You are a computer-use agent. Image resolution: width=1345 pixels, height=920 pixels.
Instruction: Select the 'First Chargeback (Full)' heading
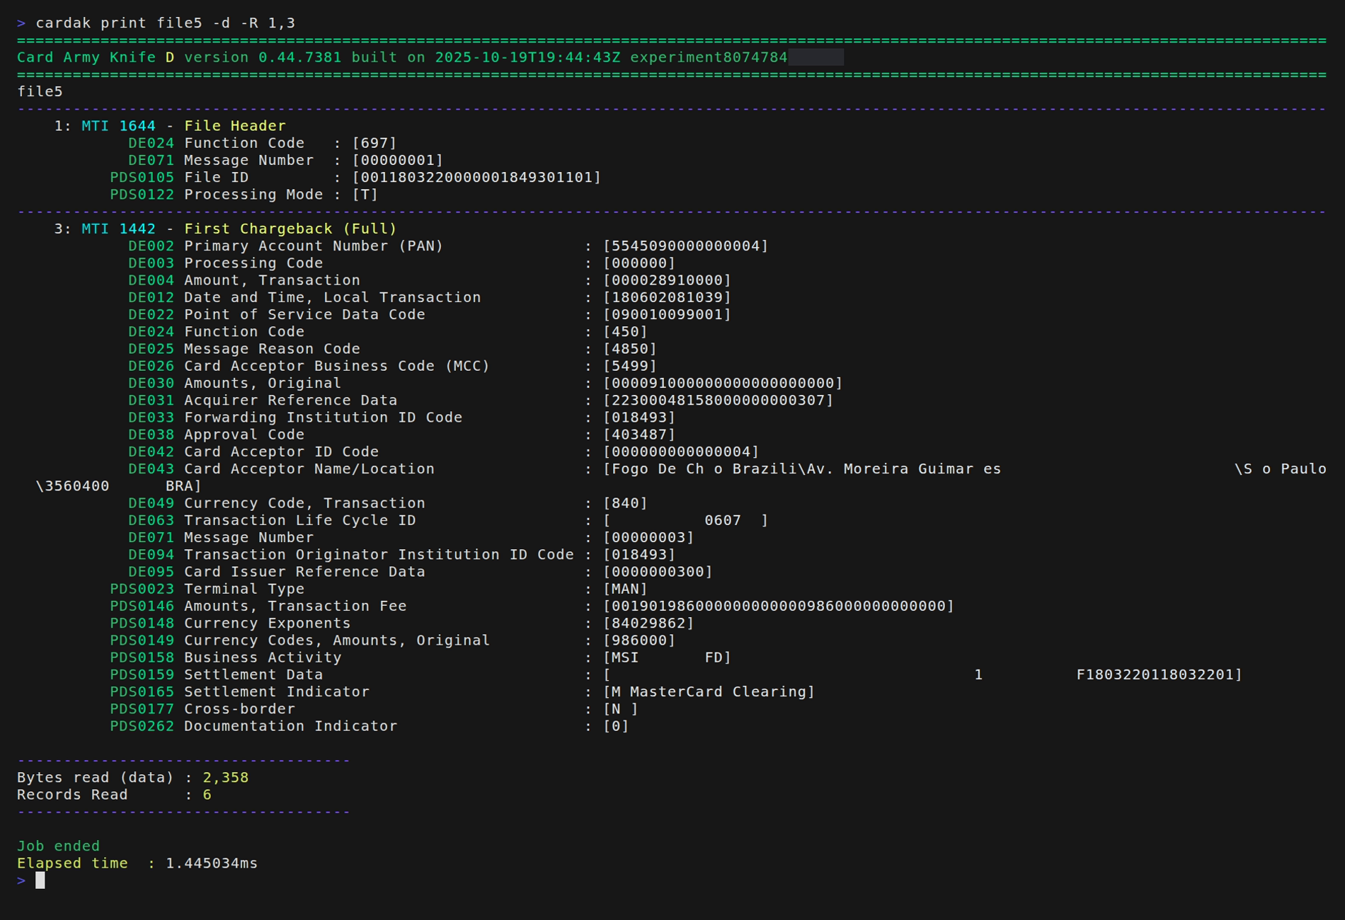click(x=290, y=229)
